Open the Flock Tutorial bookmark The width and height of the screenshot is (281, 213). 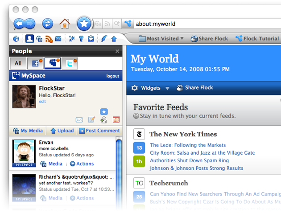click(257, 38)
